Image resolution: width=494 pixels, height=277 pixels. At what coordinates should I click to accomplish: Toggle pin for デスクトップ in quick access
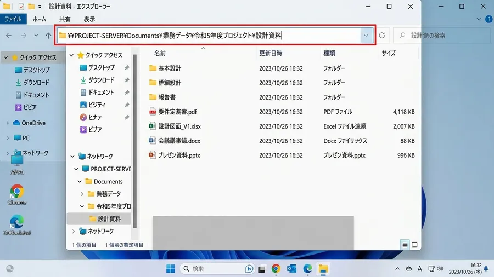click(127, 67)
